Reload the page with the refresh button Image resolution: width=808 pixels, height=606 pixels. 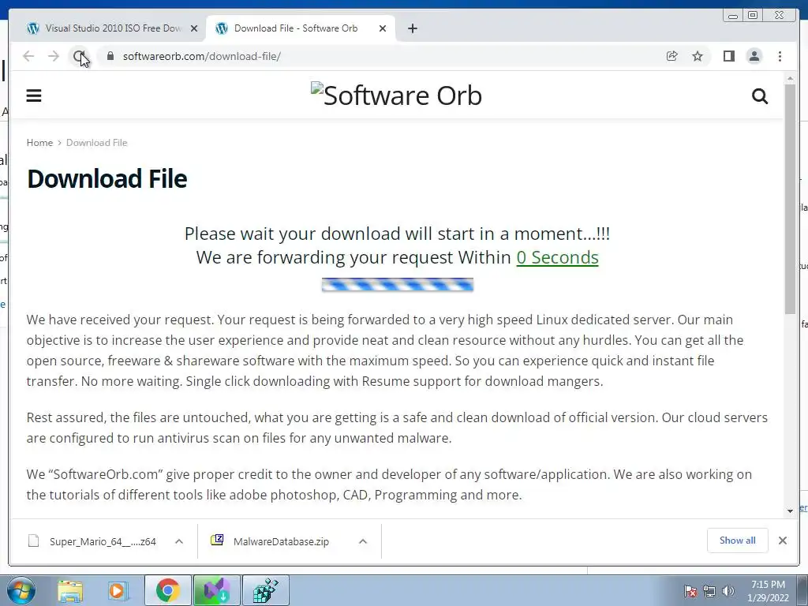pos(79,56)
